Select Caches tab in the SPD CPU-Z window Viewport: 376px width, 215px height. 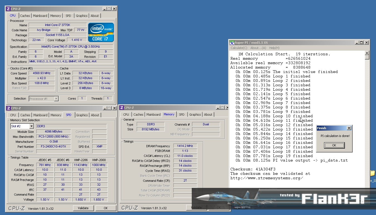click(x=25, y=115)
